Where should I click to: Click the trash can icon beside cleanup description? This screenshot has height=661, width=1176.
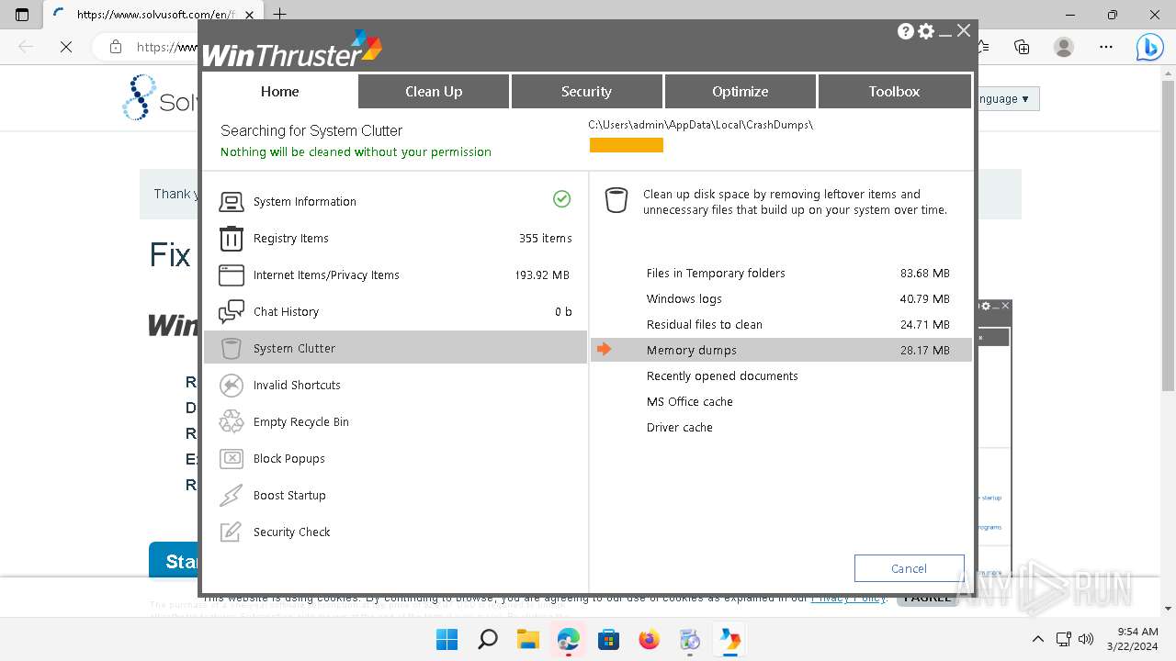coord(616,200)
